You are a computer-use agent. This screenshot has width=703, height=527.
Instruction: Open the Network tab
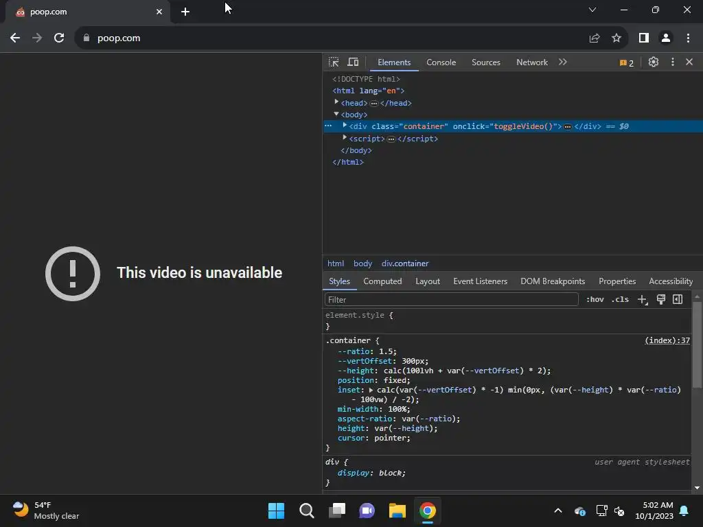tap(532, 62)
